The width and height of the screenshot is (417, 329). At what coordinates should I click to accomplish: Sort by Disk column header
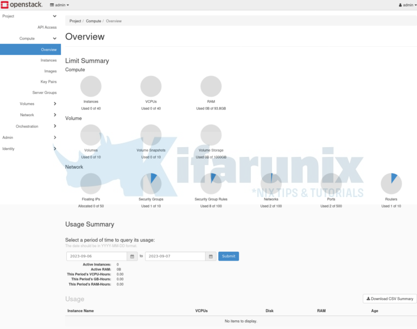point(269,311)
